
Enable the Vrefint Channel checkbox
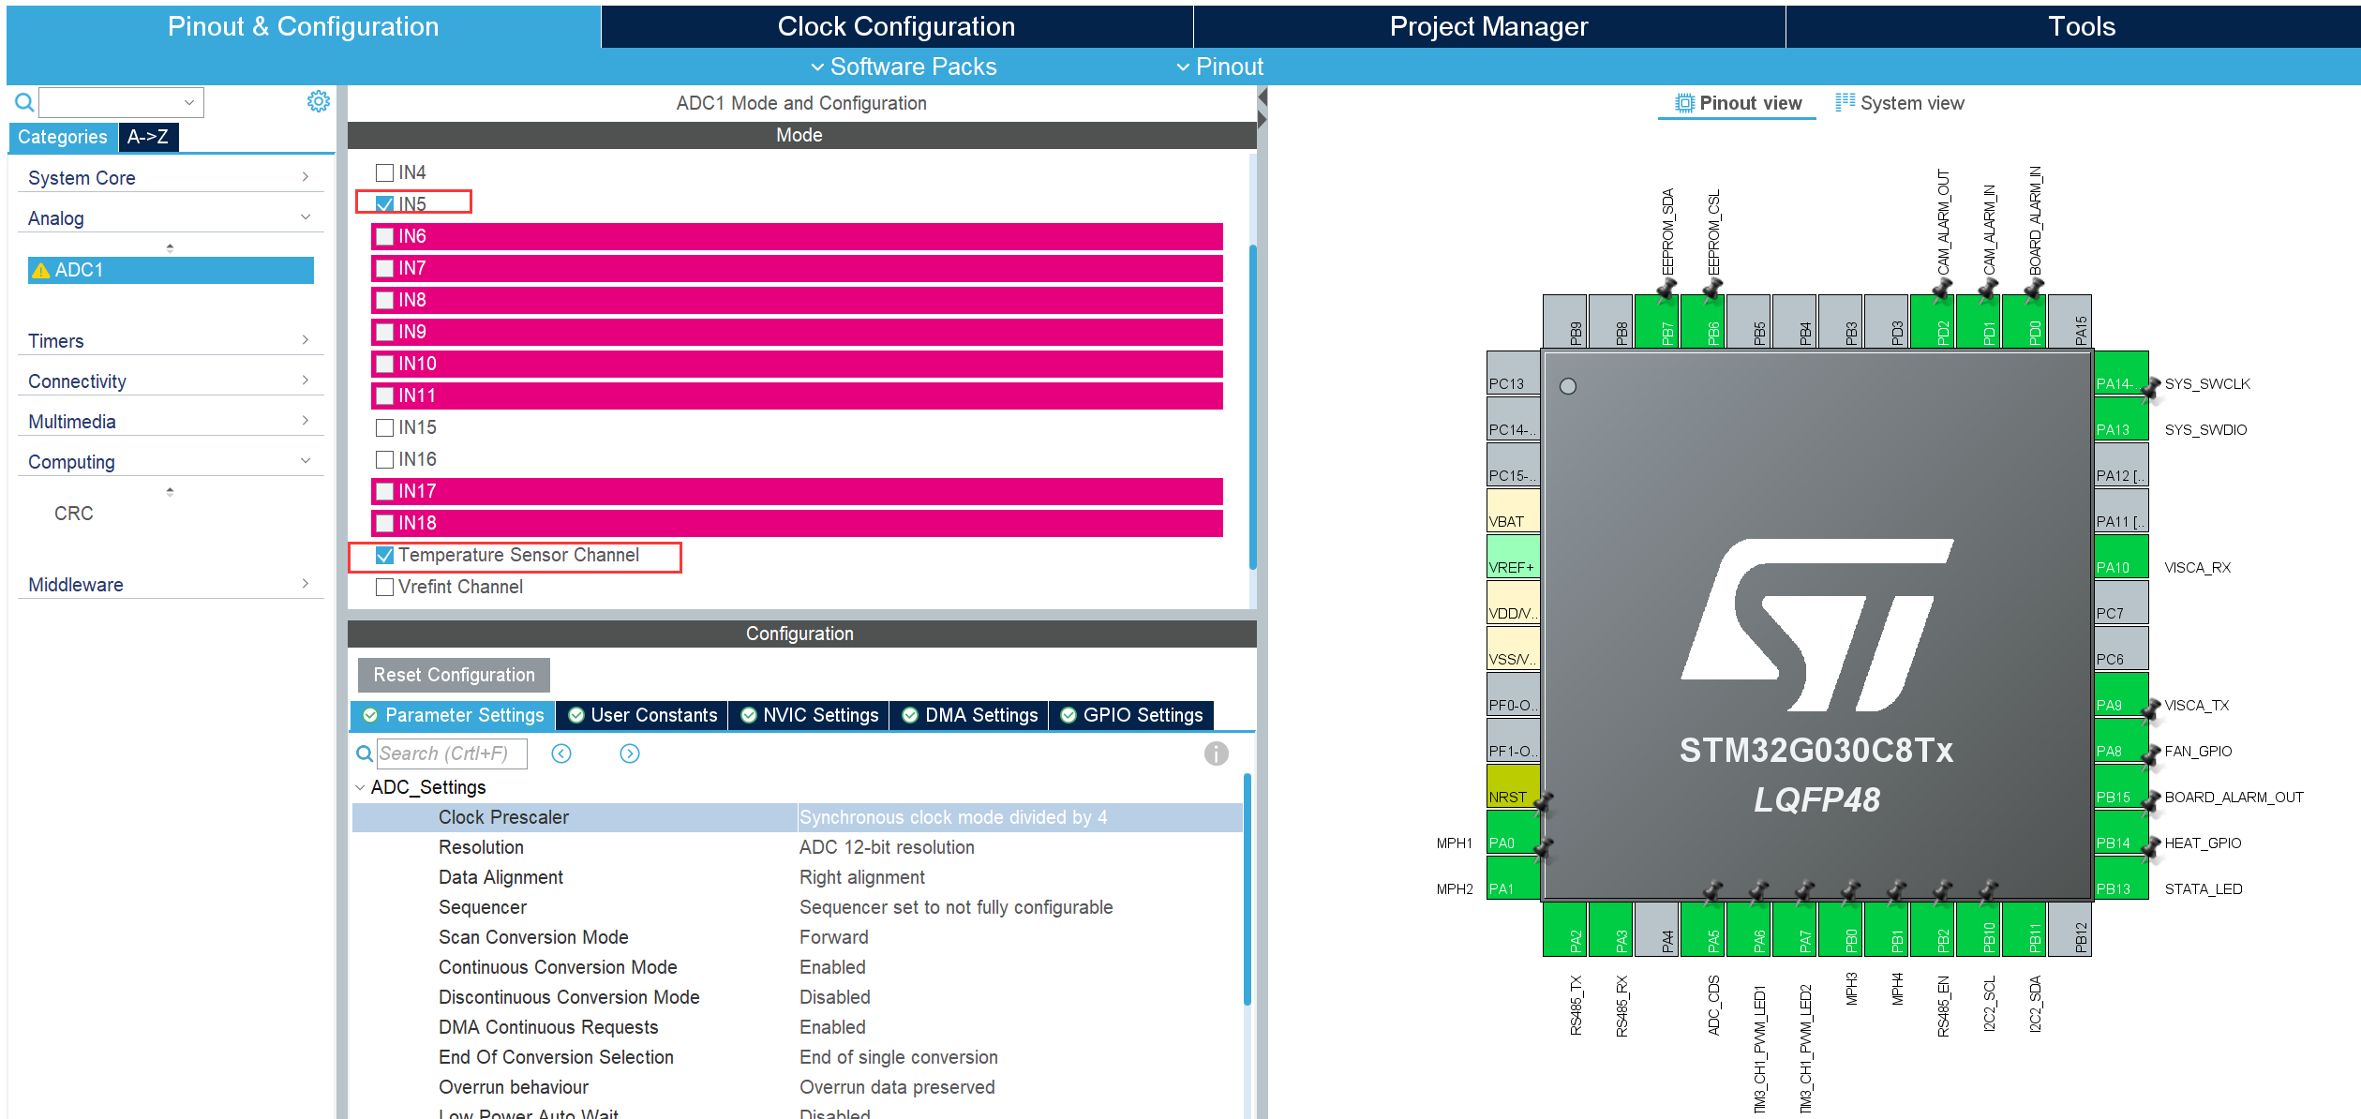coord(384,587)
